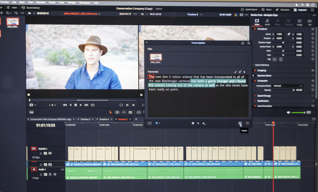
Task: Open the Metadata panel
Action: 283,10
